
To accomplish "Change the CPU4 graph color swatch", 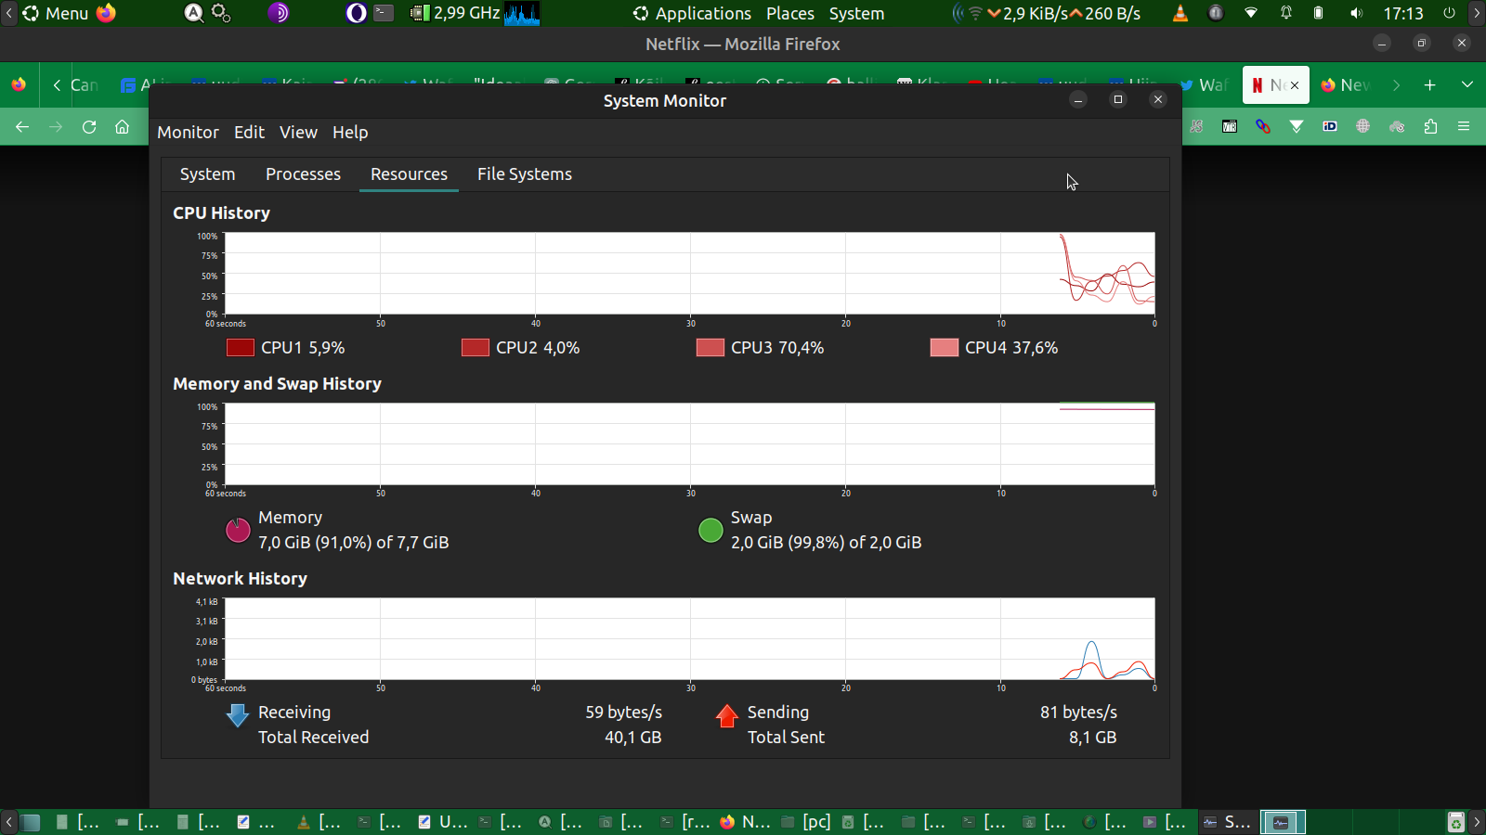I will [x=945, y=347].
